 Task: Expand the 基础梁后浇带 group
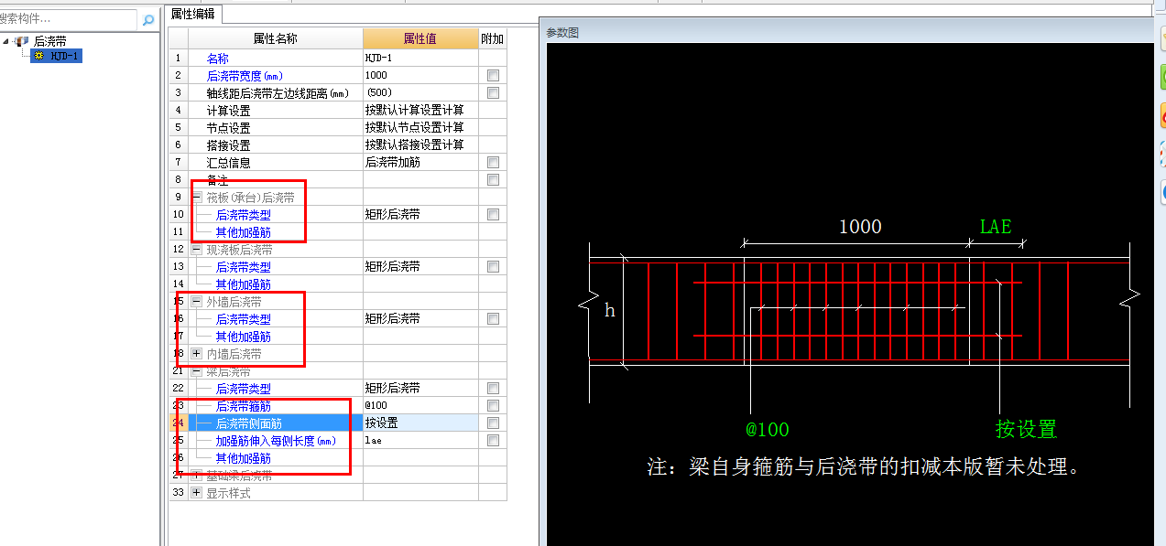tap(196, 476)
